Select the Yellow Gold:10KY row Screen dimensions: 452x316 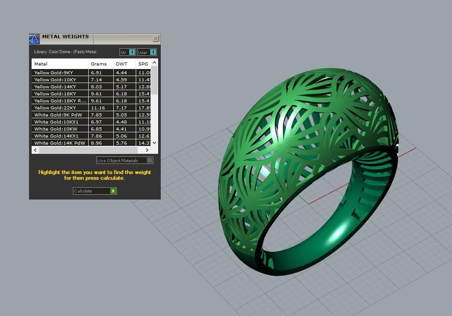(91, 80)
